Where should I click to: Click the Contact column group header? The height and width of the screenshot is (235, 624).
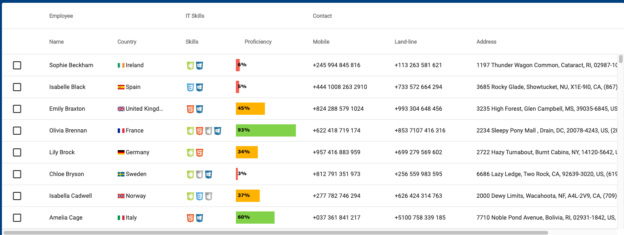pos(322,16)
